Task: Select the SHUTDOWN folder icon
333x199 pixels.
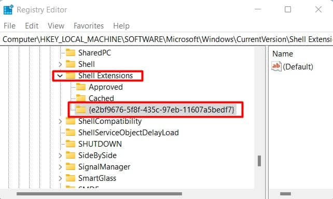Action: [x=71, y=144]
